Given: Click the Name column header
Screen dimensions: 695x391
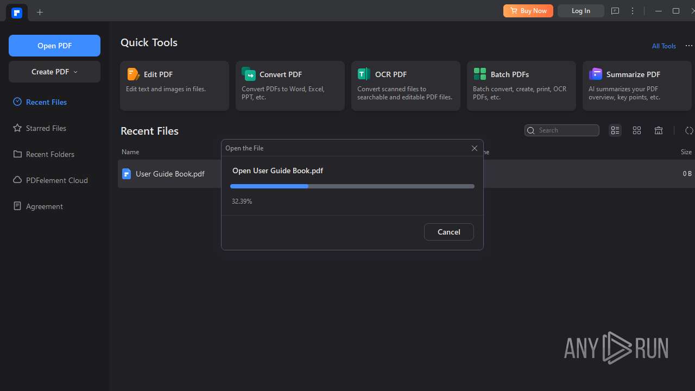Looking at the screenshot, I should point(130,152).
